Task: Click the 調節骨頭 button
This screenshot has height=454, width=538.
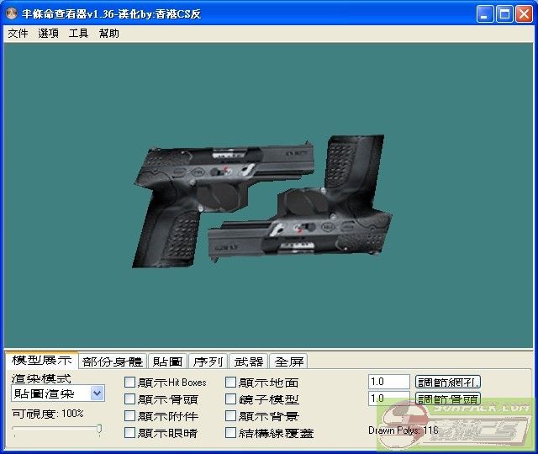Action: tap(448, 399)
